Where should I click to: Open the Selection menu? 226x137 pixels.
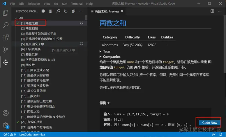34,3
